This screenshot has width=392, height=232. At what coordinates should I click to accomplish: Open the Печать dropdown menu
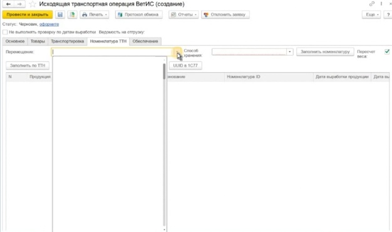pyautogui.click(x=95, y=14)
